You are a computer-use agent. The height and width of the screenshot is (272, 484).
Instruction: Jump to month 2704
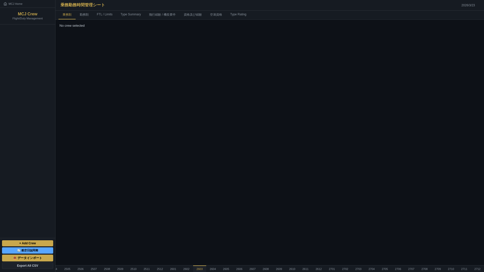click(x=372, y=269)
